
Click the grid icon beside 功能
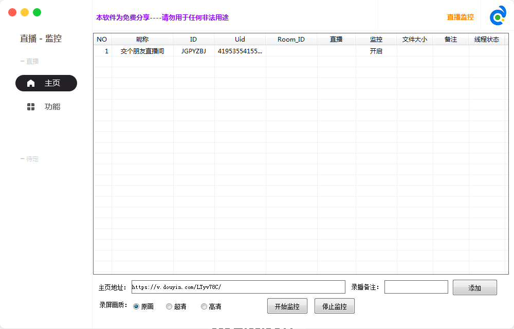[x=30, y=107]
